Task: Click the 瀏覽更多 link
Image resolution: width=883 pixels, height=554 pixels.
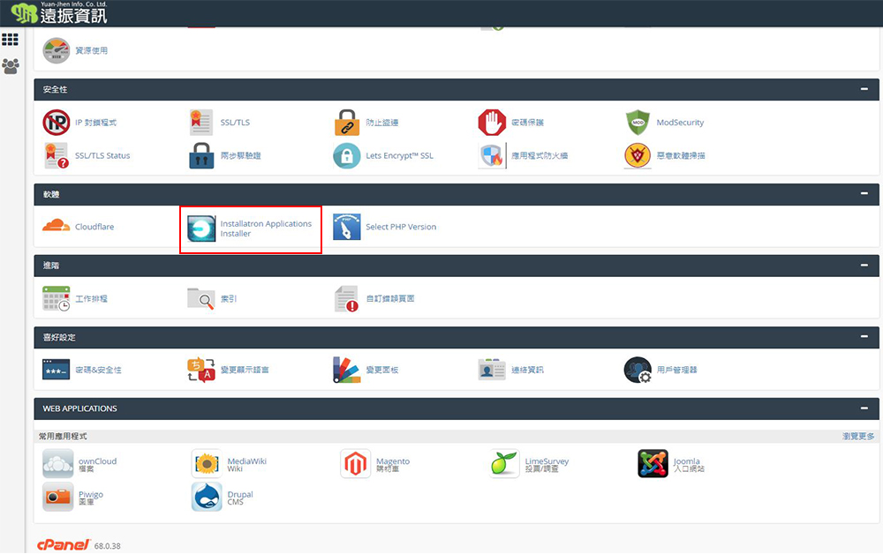Action: click(858, 437)
